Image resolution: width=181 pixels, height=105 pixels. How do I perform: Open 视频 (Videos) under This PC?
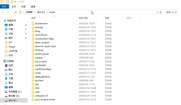click(11, 65)
